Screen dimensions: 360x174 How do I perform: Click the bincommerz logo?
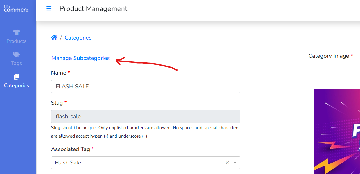coord(16,9)
